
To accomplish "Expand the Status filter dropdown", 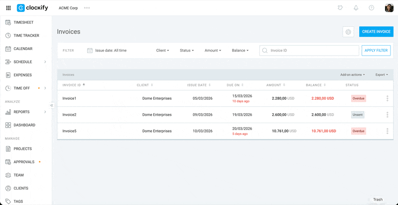I will coord(187,51).
